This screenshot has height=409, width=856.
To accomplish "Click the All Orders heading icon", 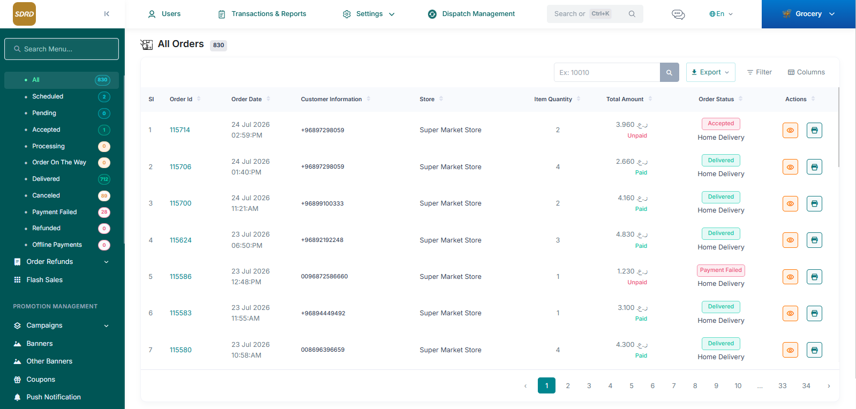I will click(146, 44).
